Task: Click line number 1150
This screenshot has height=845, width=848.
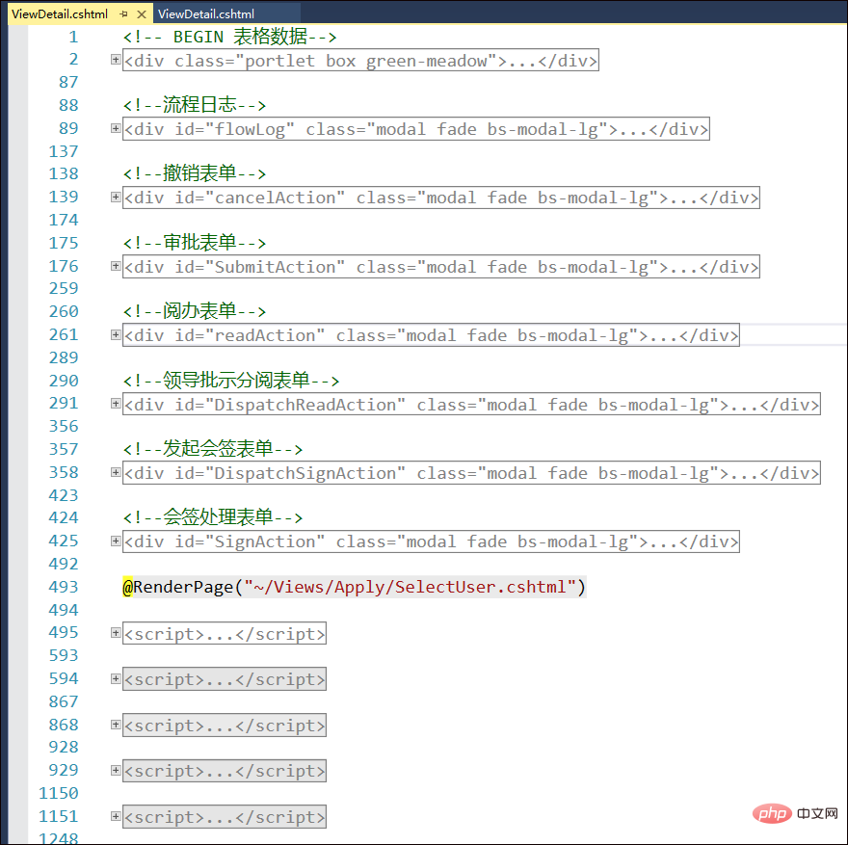Action: 59,793
